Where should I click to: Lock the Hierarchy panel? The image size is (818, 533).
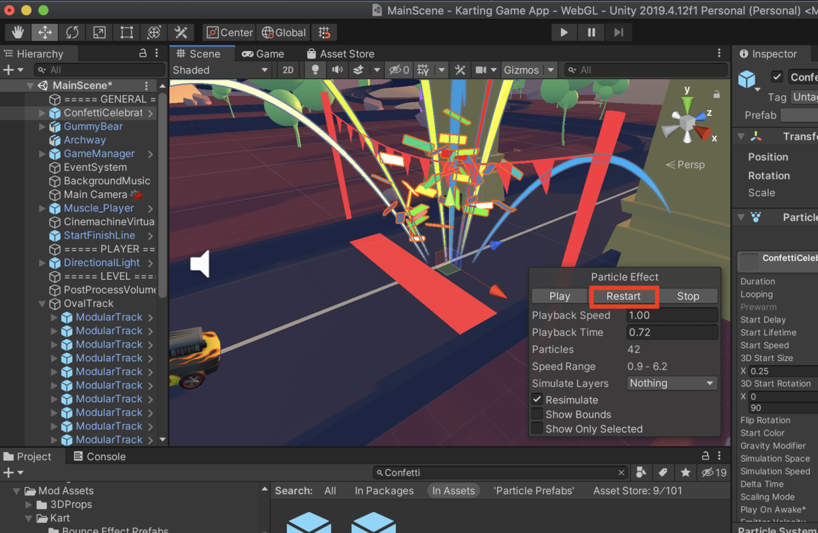(142, 53)
